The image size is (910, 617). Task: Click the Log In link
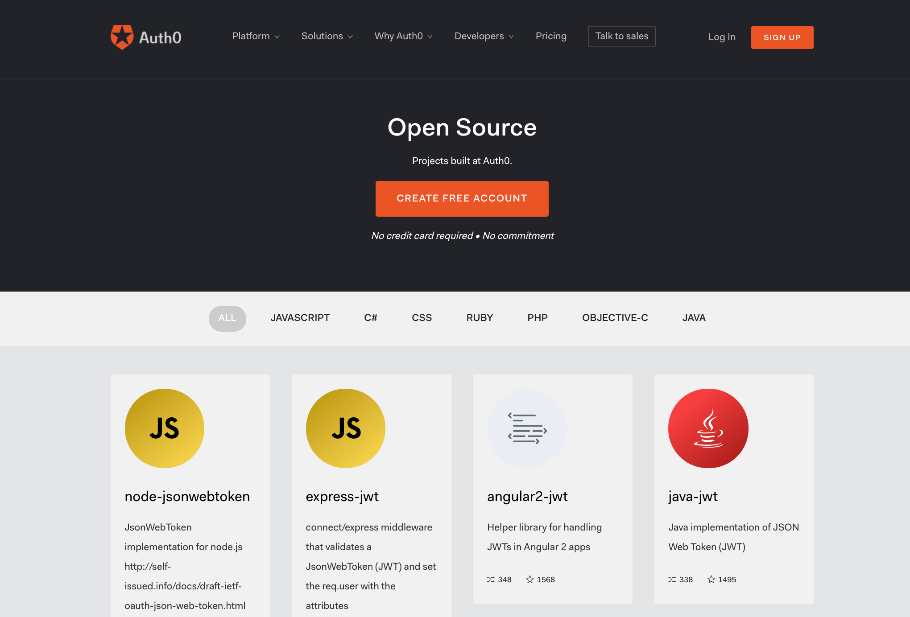tap(722, 37)
